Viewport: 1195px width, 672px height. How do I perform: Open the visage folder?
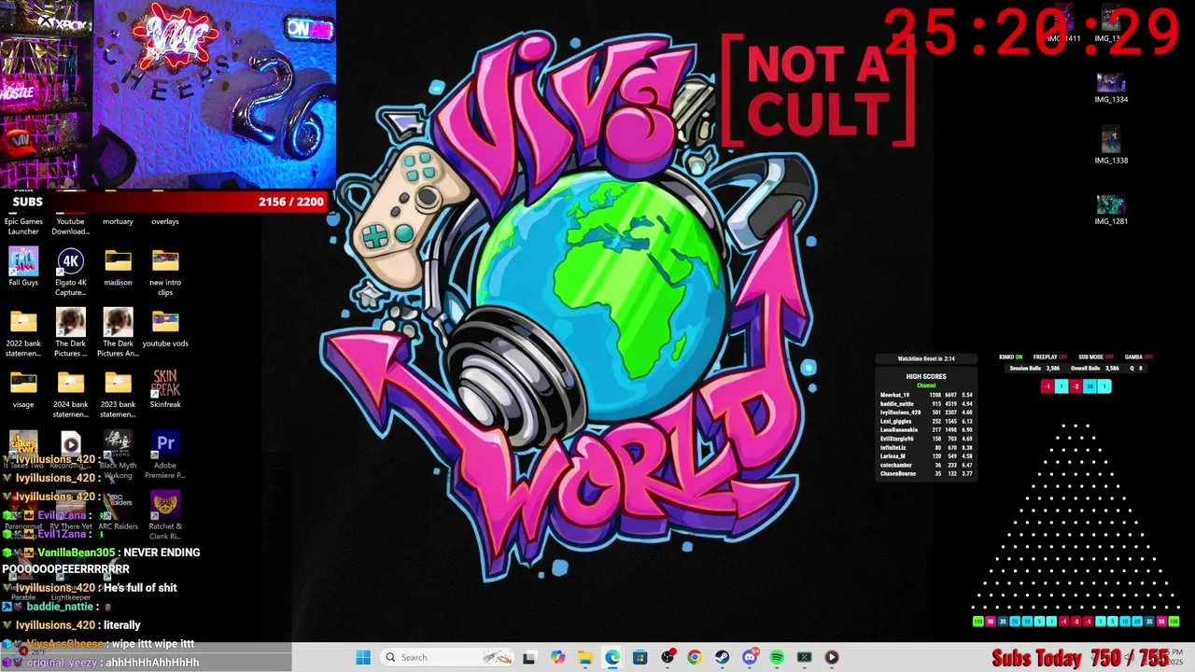tap(23, 389)
